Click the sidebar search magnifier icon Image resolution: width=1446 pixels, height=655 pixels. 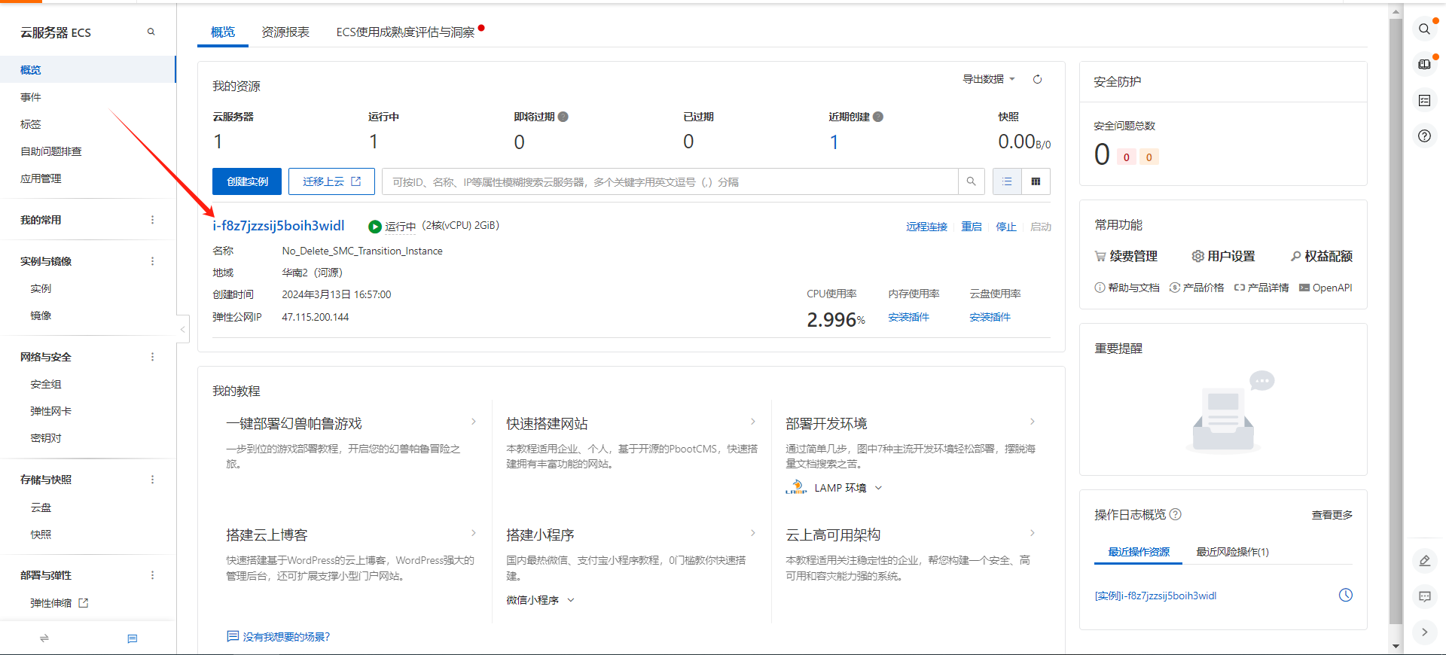(151, 32)
